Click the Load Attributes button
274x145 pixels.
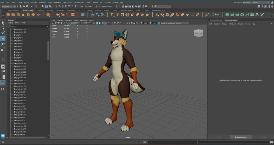241,137
